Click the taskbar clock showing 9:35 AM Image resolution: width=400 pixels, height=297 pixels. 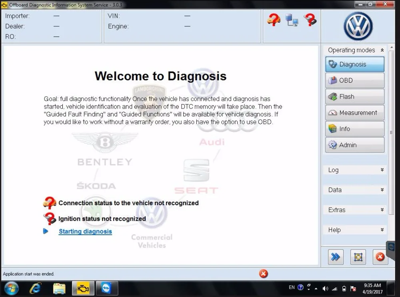pyautogui.click(x=372, y=289)
